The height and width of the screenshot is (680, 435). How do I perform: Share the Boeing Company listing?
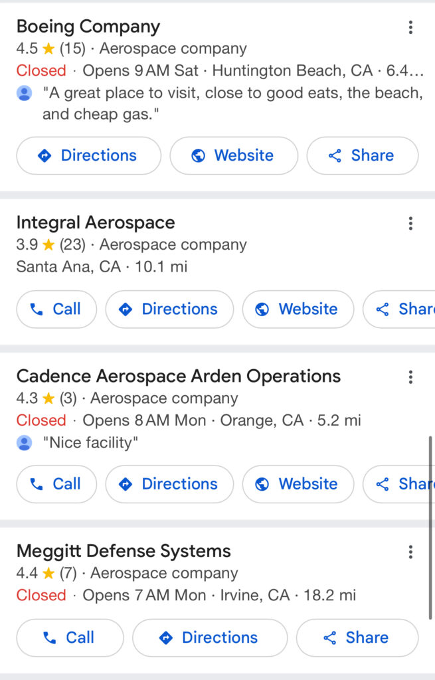(x=363, y=155)
